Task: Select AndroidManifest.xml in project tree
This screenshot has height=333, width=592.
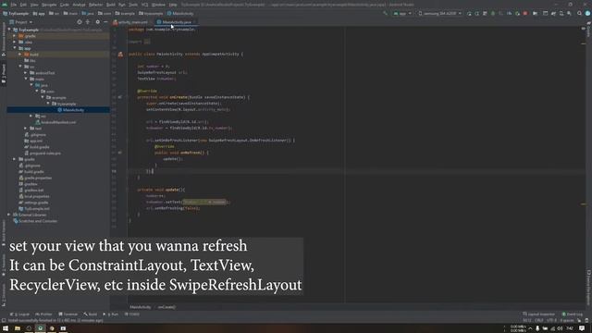Action: click(55, 122)
